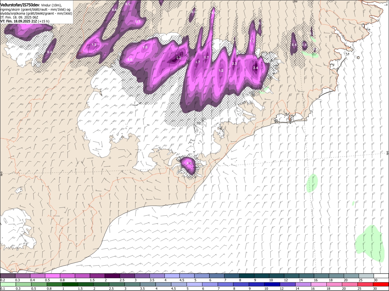This screenshot has height=291, width=389.
Task: Click the 2.4 snowfall value on the map
Action: click(256, 68)
